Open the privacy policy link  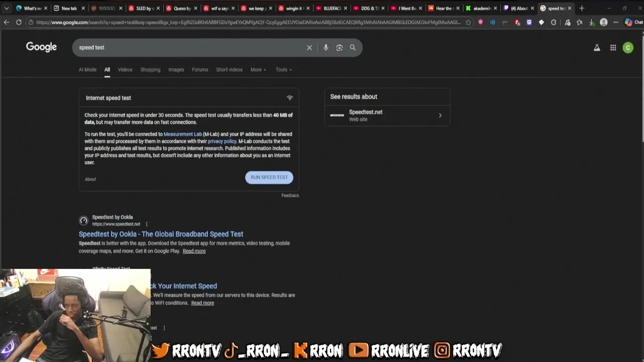pos(222,141)
